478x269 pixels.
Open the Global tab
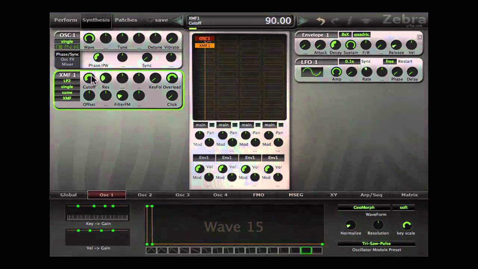69,195
